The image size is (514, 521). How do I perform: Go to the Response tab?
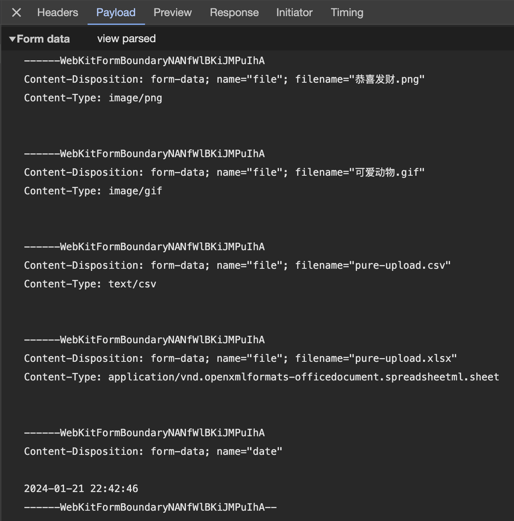tap(234, 13)
